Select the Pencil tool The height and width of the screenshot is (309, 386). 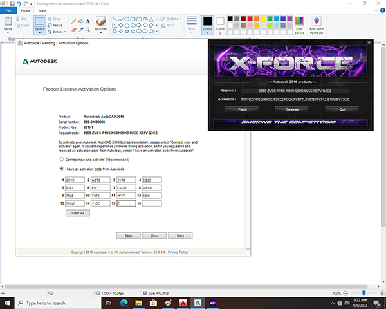coord(73,22)
